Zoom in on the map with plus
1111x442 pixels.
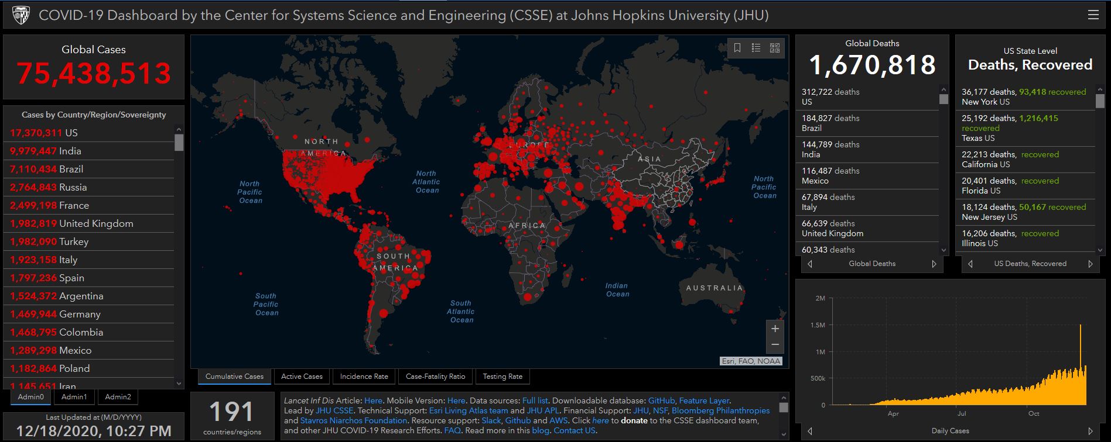[775, 329]
